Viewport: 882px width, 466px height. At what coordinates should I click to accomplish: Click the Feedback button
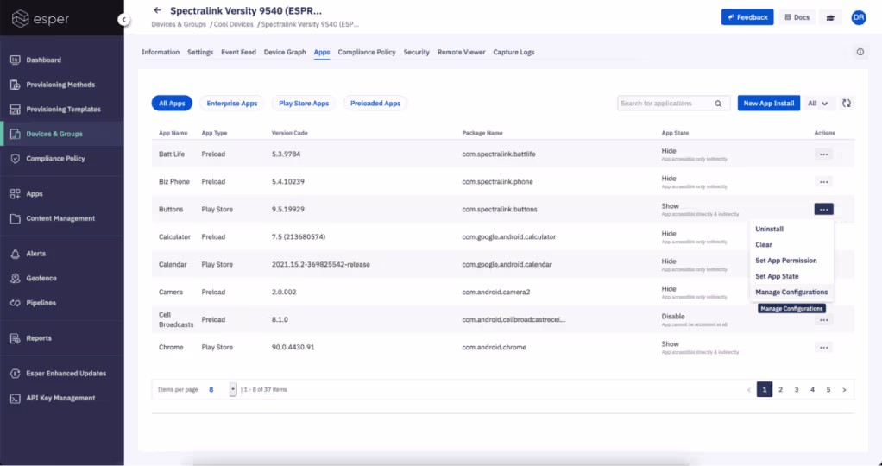coord(747,17)
